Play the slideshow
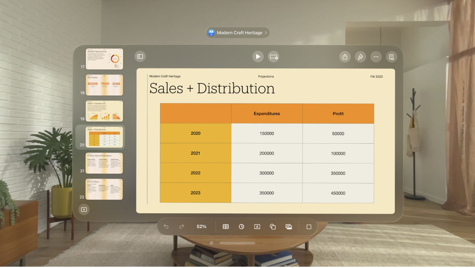Screen dimensions: 475x268 click(x=258, y=57)
